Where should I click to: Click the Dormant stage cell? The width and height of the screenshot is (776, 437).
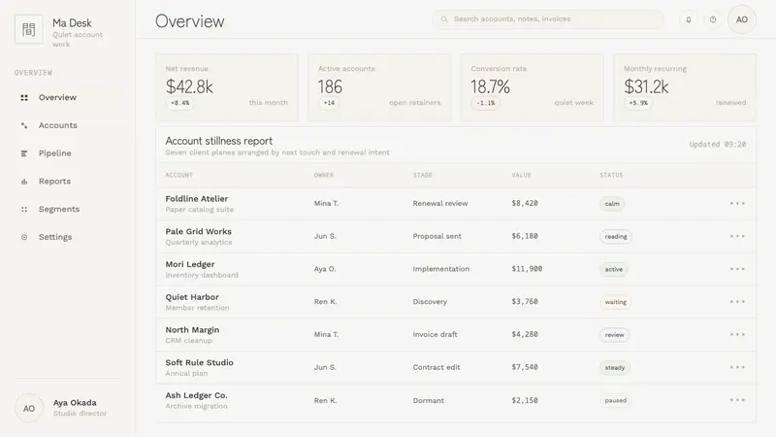(x=429, y=400)
